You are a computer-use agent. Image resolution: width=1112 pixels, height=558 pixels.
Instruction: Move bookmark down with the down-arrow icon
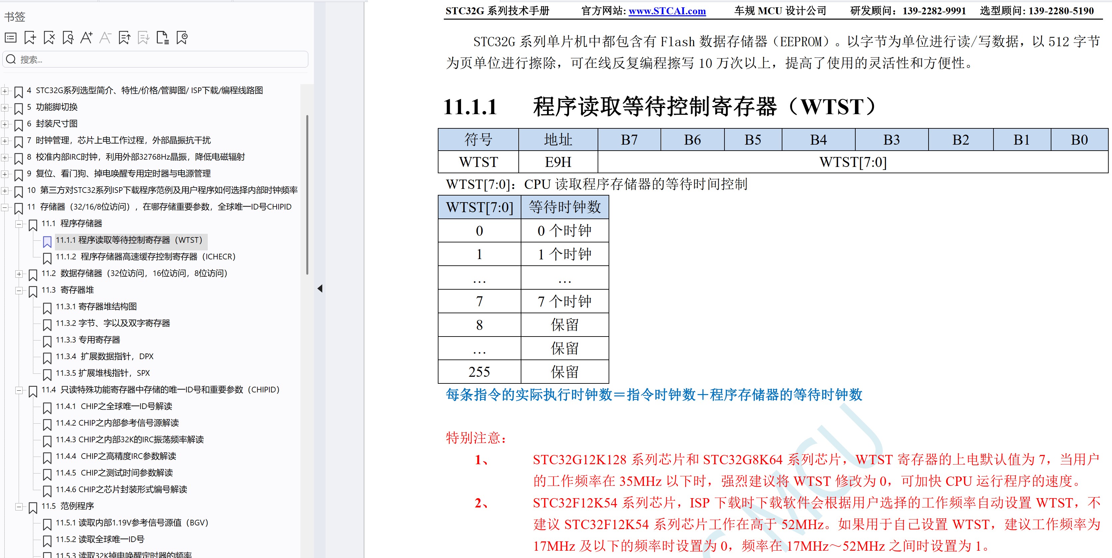[x=143, y=38]
